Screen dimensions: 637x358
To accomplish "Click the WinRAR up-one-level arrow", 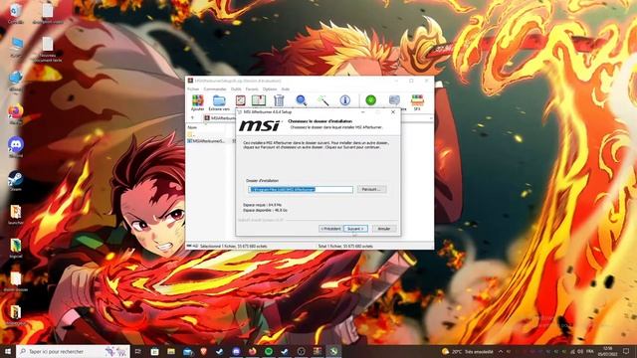I will (192, 118).
